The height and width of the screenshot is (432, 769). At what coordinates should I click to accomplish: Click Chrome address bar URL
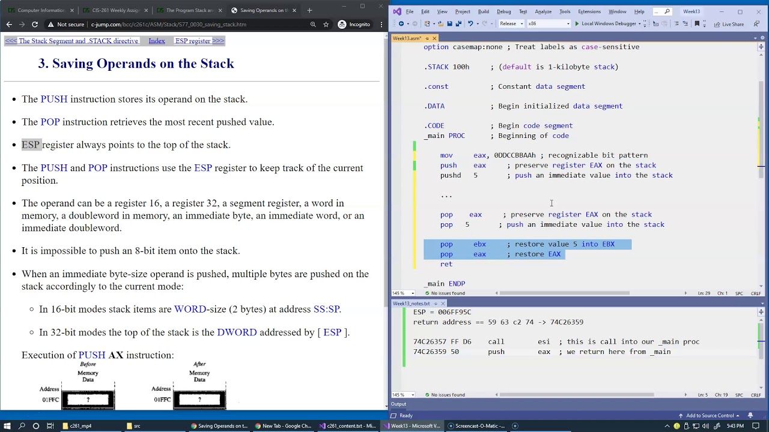(169, 25)
